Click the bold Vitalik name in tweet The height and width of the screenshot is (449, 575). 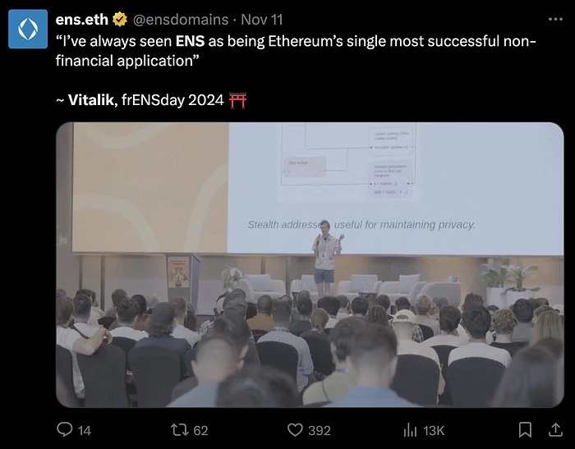[x=91, y=101]
